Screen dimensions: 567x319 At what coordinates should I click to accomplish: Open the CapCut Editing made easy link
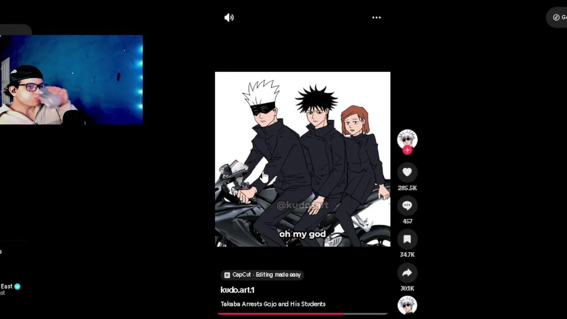pos(262,275)
